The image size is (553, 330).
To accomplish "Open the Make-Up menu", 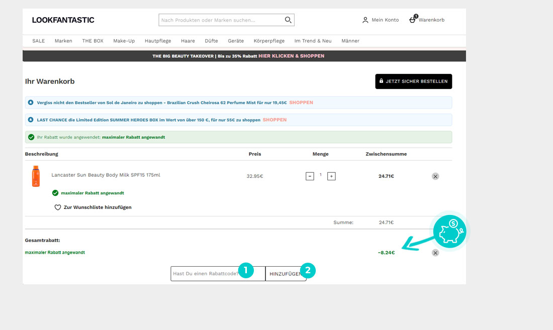I will (x=124, y=41).
